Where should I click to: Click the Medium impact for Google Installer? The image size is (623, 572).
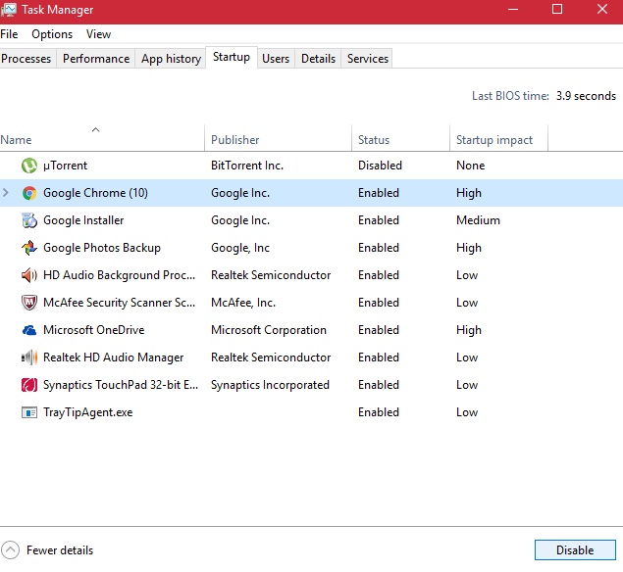click(x=478, y=220)
